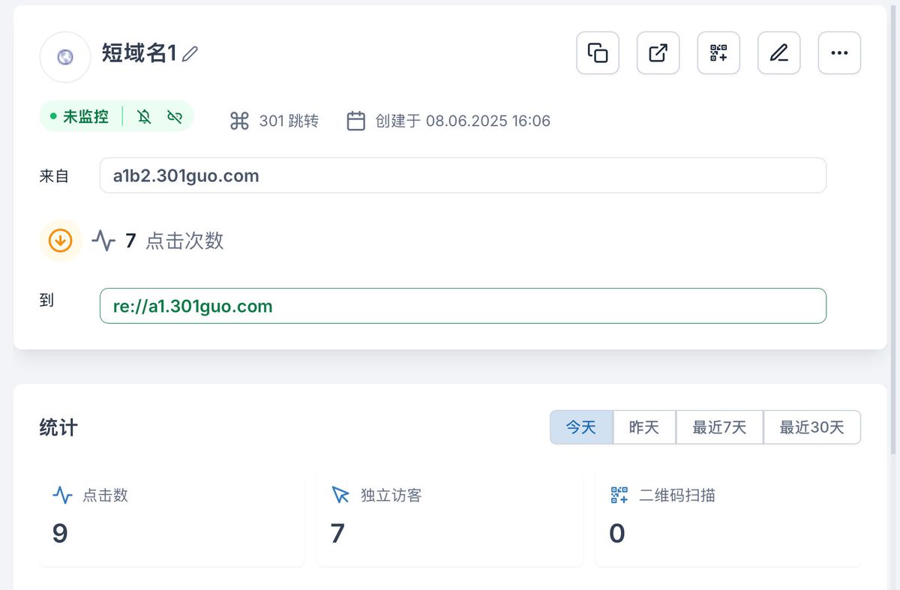The height and width of the screenshot is (590, 900).
Task: Copy the short link with the copy icon
Action: (598, 53)
